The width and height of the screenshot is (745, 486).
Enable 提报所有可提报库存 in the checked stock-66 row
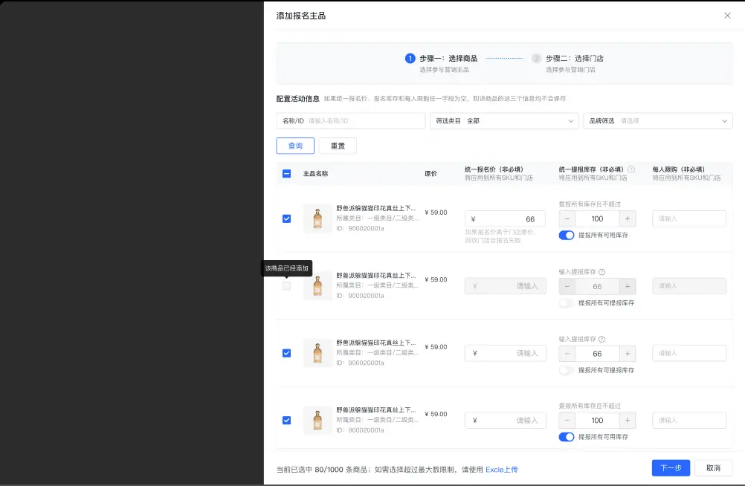point(567,370)
